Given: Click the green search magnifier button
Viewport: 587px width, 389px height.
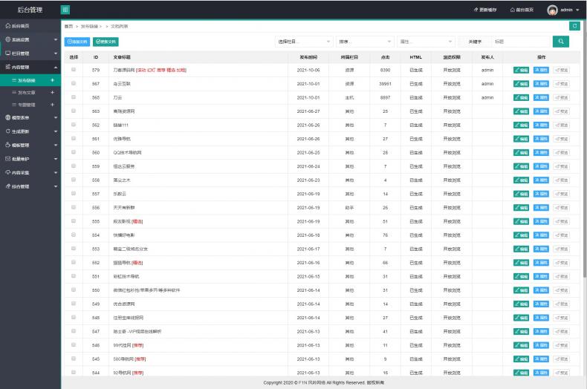Looking at the screenshot, I should click(x=560, y=42).
